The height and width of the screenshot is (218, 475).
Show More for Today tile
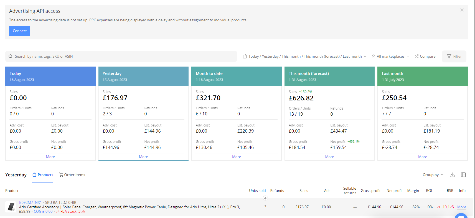[50, 157]
